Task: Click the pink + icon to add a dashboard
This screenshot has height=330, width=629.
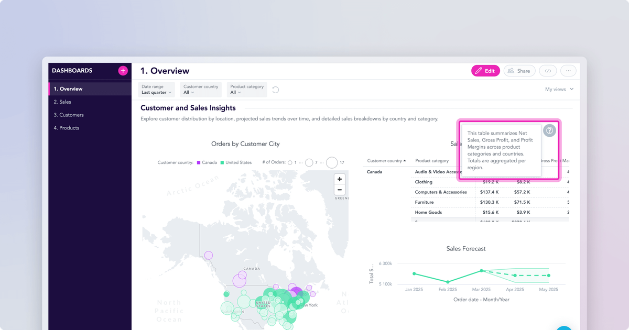Action: click(x=123, y=70)
